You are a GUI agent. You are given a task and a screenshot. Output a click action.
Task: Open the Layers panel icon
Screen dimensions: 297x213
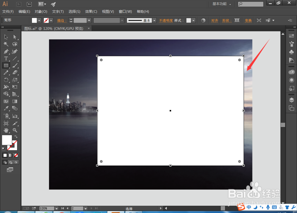coord(291,100)
